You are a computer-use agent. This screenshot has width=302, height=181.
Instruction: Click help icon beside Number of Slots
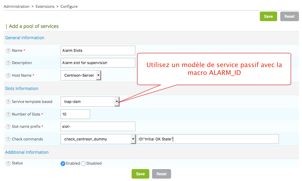pos(8,115)
